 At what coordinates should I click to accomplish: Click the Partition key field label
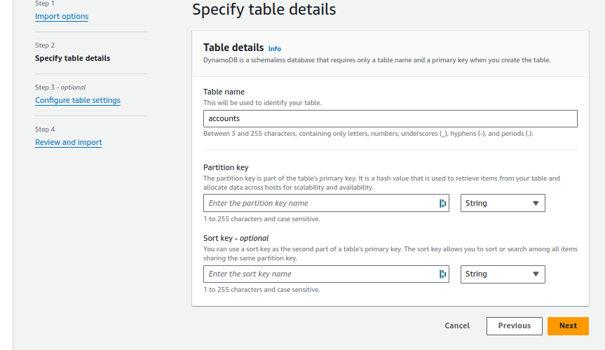(226, 167)
